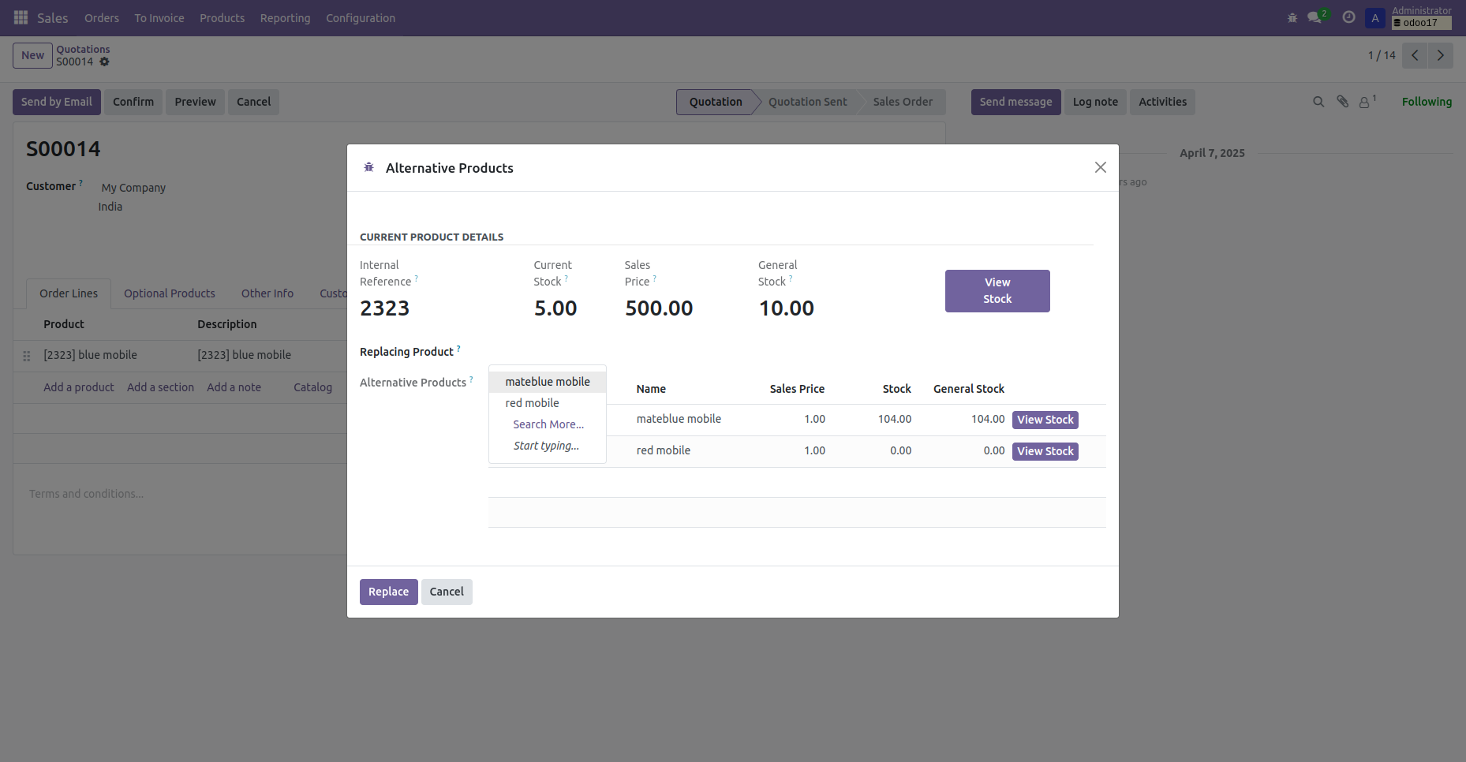1466x762 pixels.
Task: Click the paperclip attachments icon
Action: (x=1342, y=102)
